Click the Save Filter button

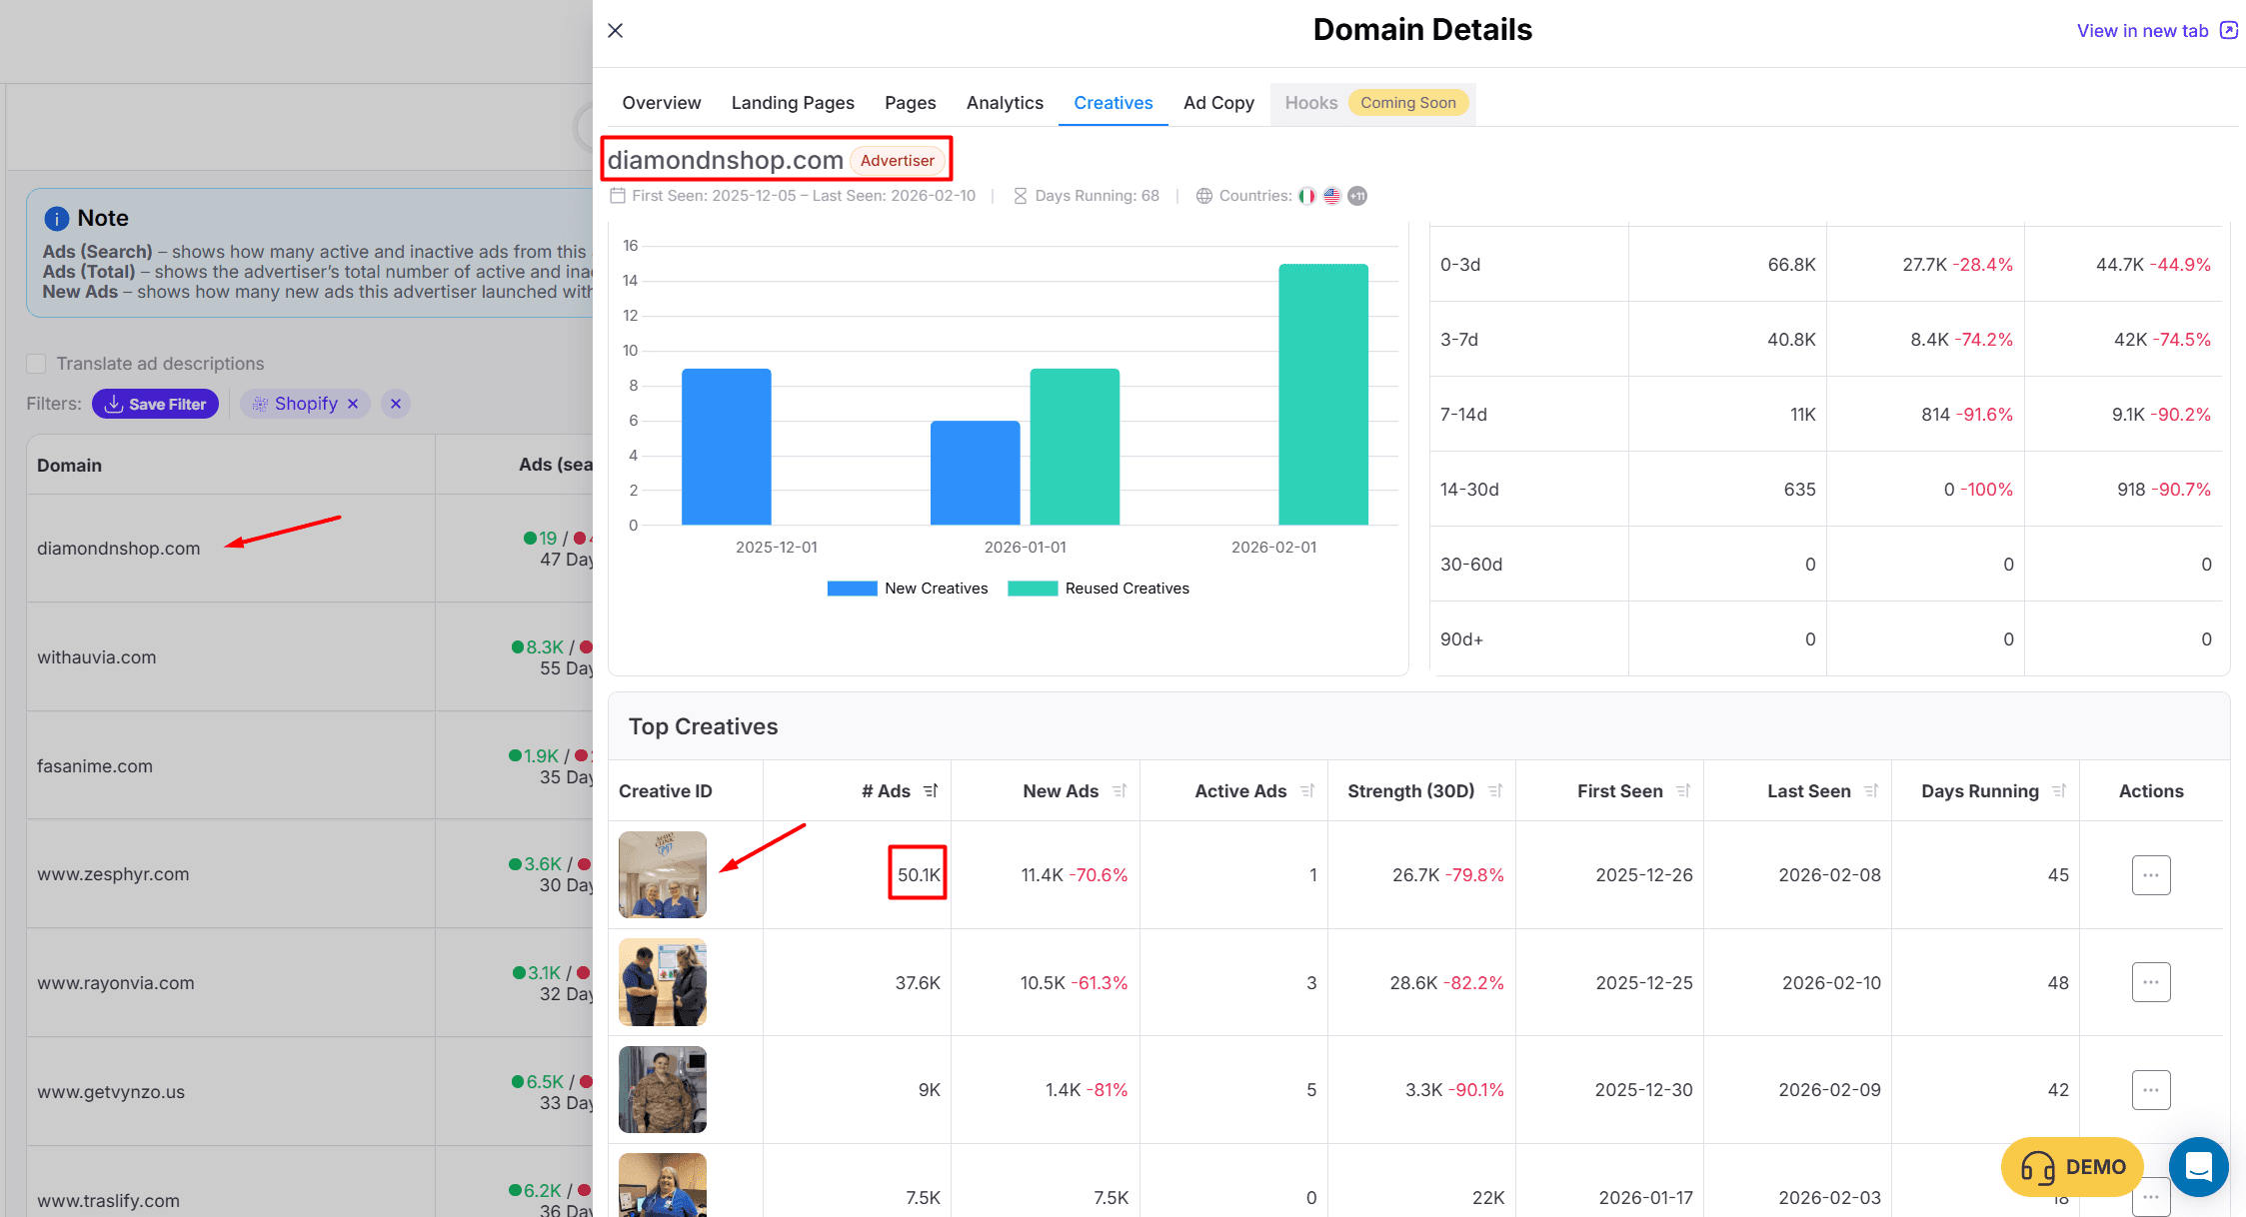coord(155,404)
